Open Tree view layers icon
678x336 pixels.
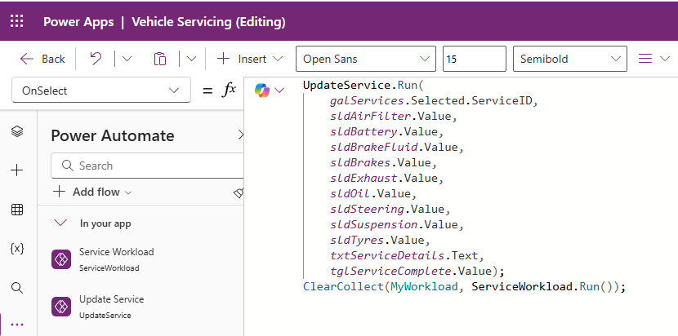pyautogui.click(x=17, y=131)
